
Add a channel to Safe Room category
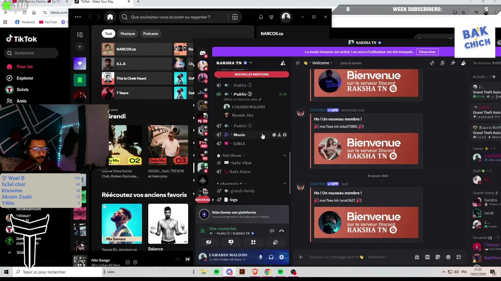click(285, 155)
